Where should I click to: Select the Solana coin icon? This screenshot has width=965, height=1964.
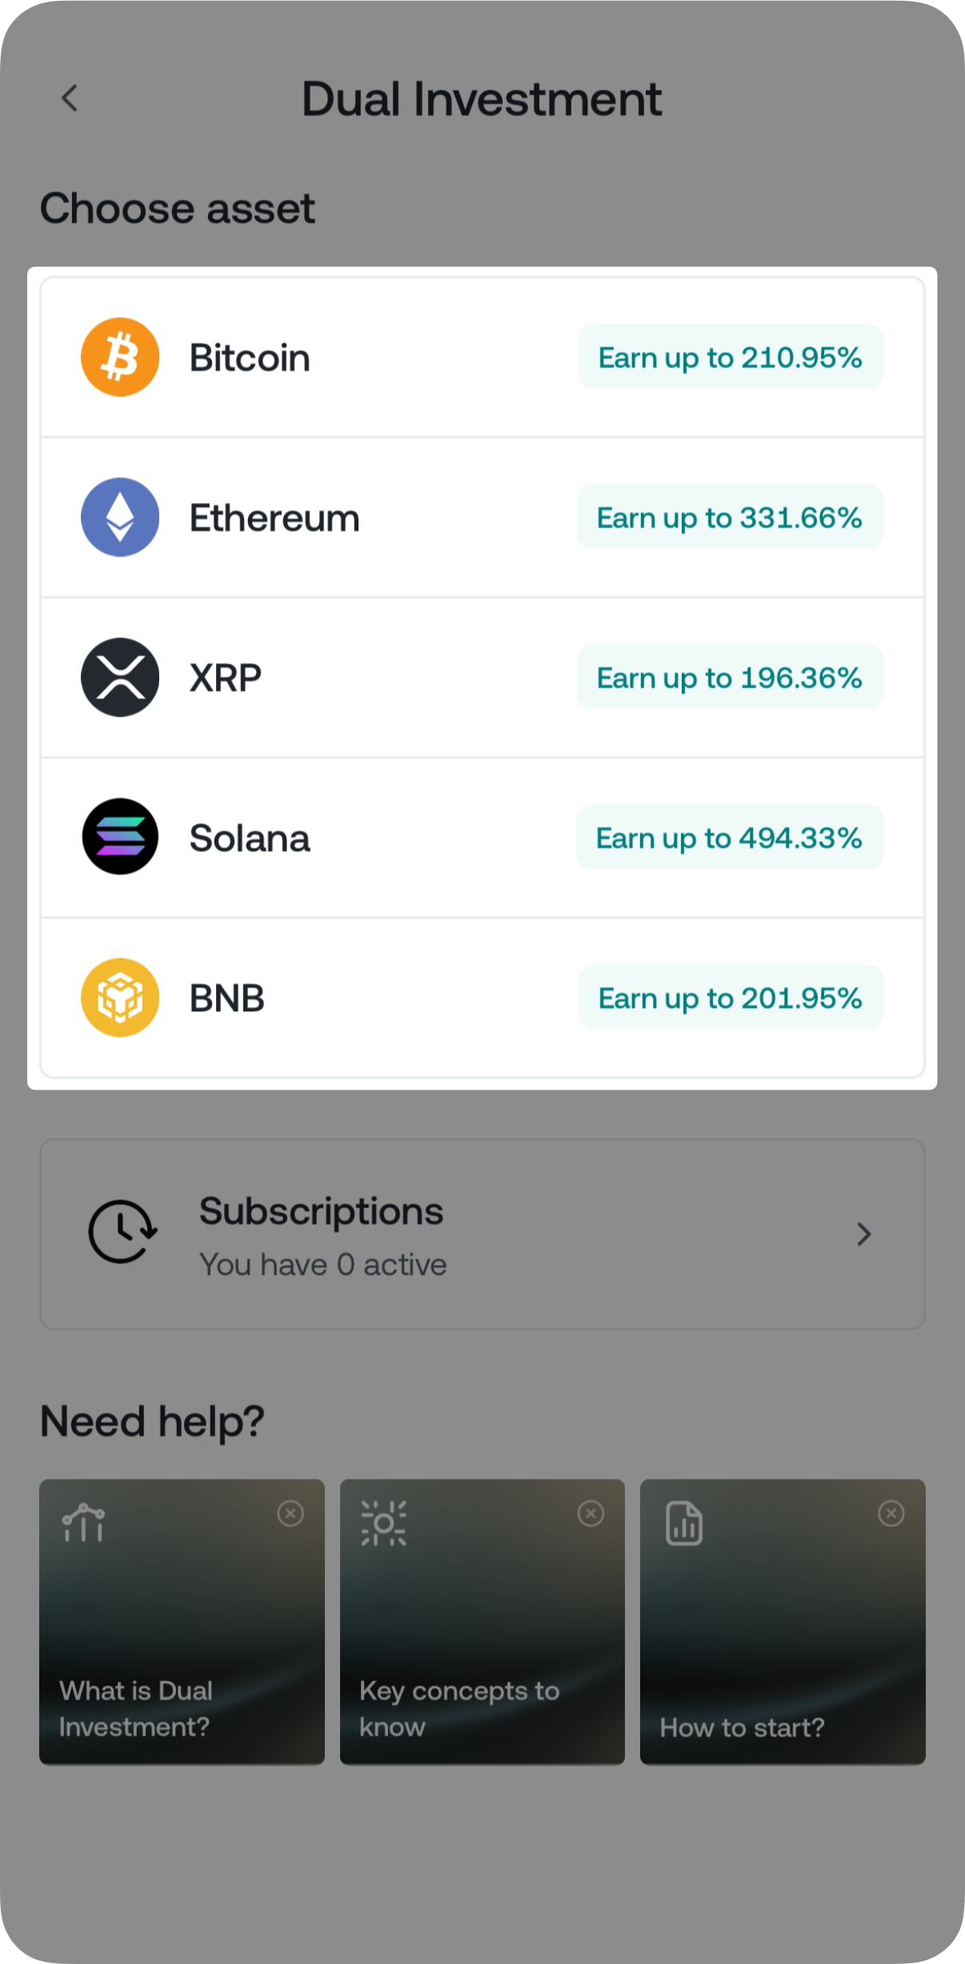120,837
